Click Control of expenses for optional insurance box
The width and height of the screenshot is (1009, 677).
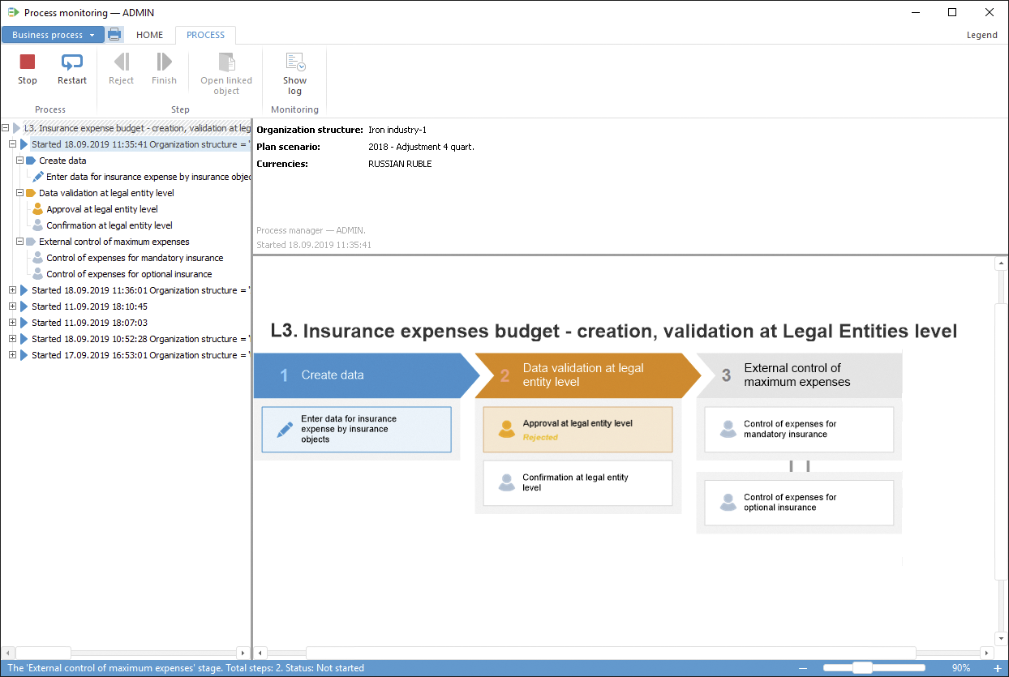pos(798,503)
